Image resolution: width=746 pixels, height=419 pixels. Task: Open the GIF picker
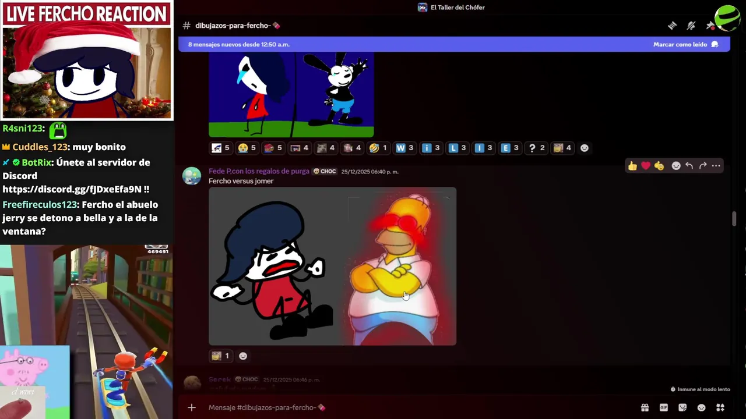pyautogui.click(x=664, y=407)
